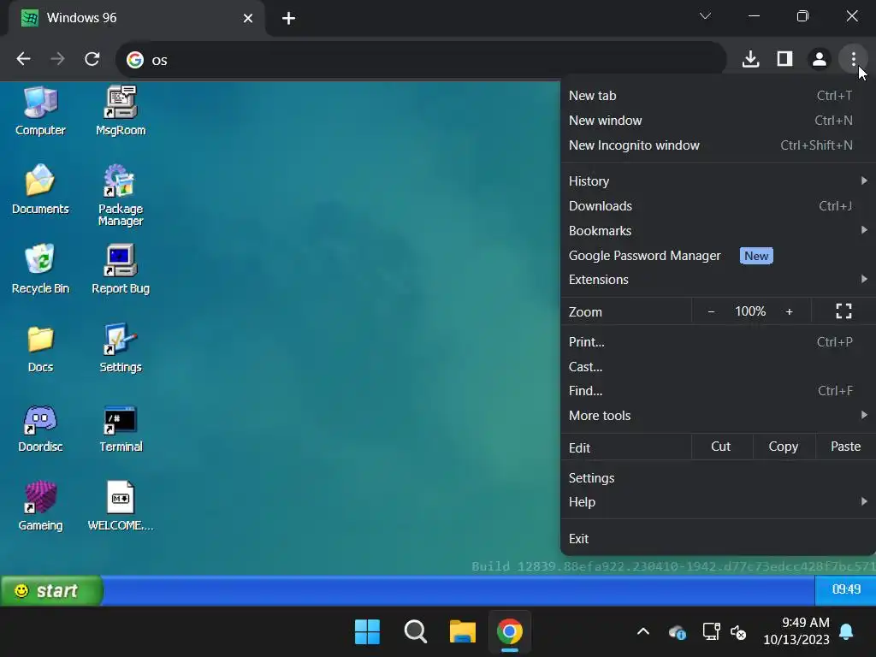Launch the Gameing shortcut
This screenshot has height=657, width=876.
[40, 506]
